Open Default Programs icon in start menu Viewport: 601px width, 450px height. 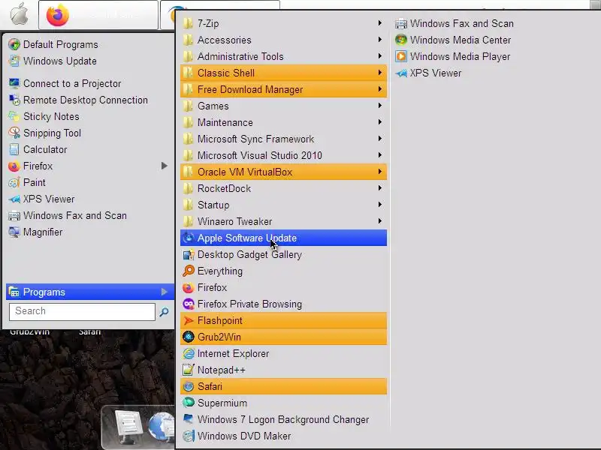point(14,44)
